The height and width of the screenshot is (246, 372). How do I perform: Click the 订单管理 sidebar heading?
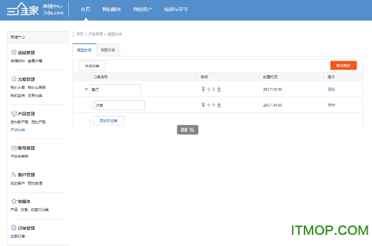click(x=26, y=228)
